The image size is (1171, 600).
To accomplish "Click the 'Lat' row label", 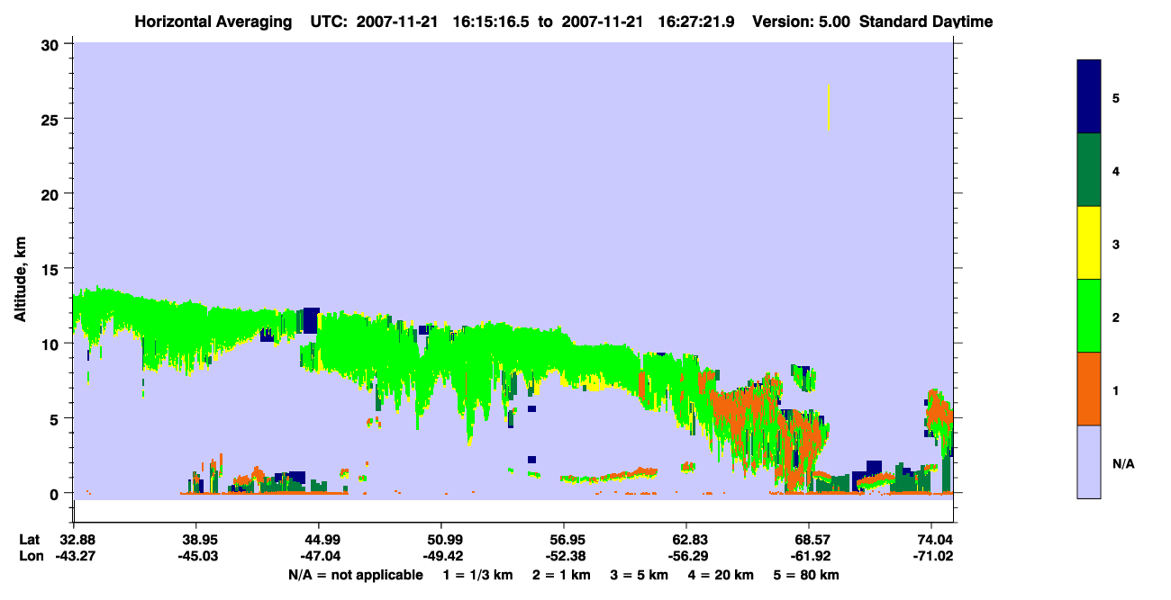I will tap(29, 540).
